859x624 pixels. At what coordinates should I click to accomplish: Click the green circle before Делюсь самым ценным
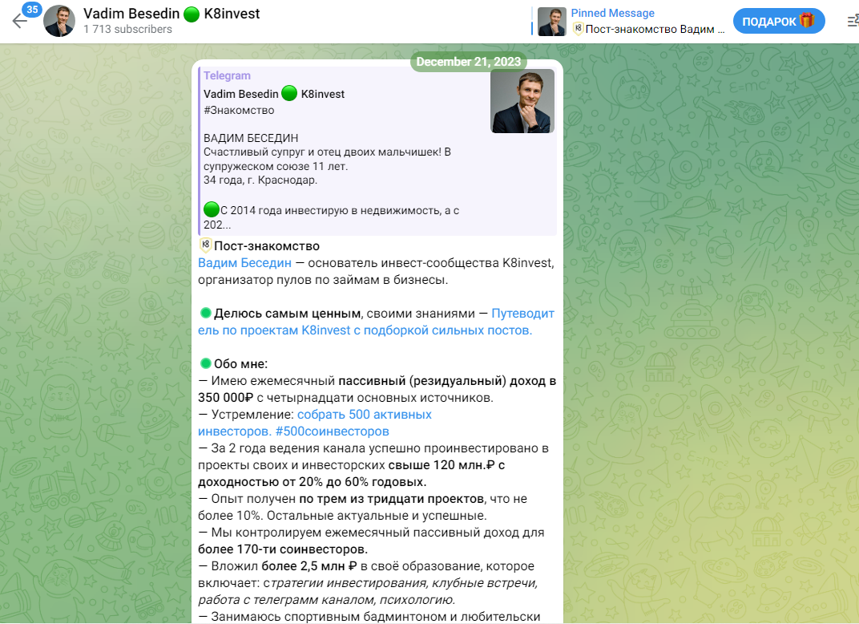205,313
